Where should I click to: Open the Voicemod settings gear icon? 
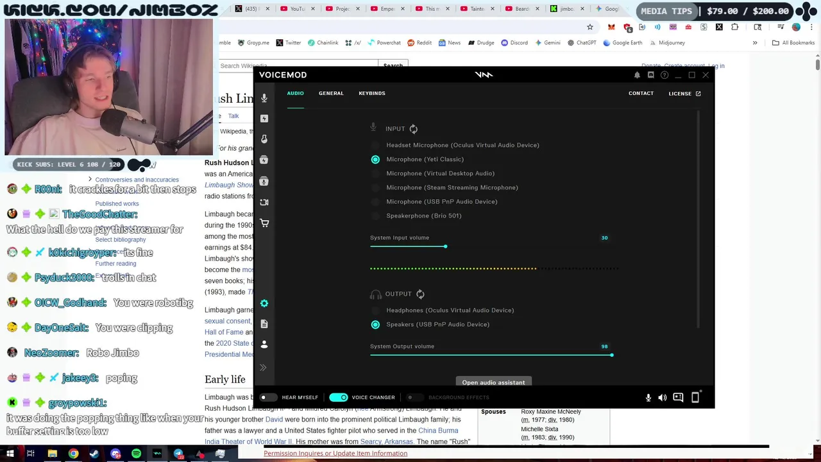264,304
